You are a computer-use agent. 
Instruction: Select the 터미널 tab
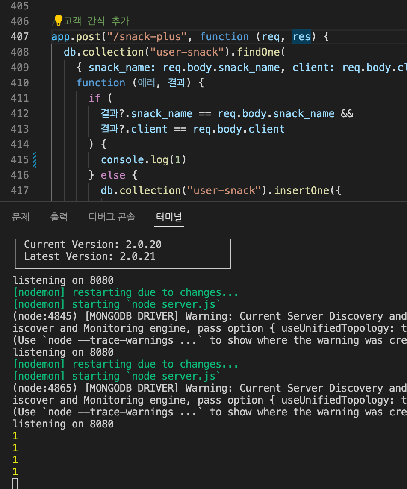[x=169, y=217]
